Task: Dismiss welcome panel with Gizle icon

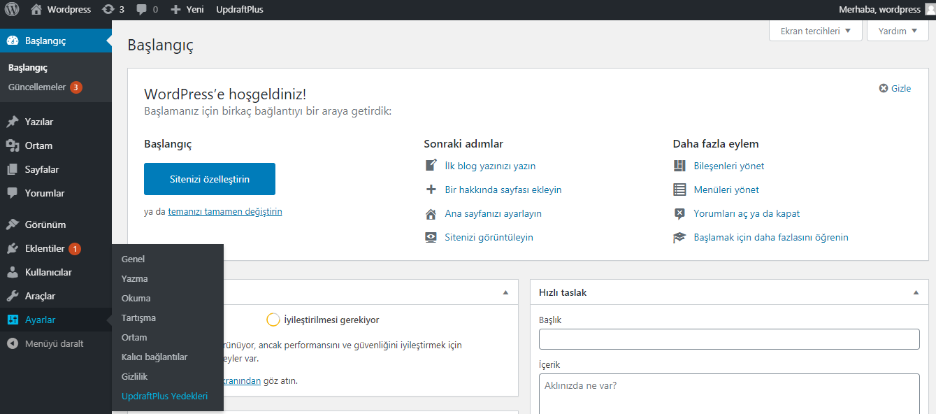Action: pos(884,88)
